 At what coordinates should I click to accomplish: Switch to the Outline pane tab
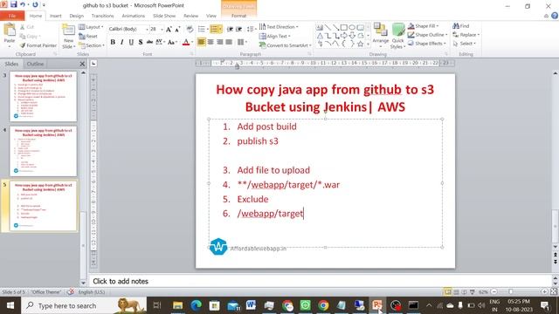click(x=35, y=64)
